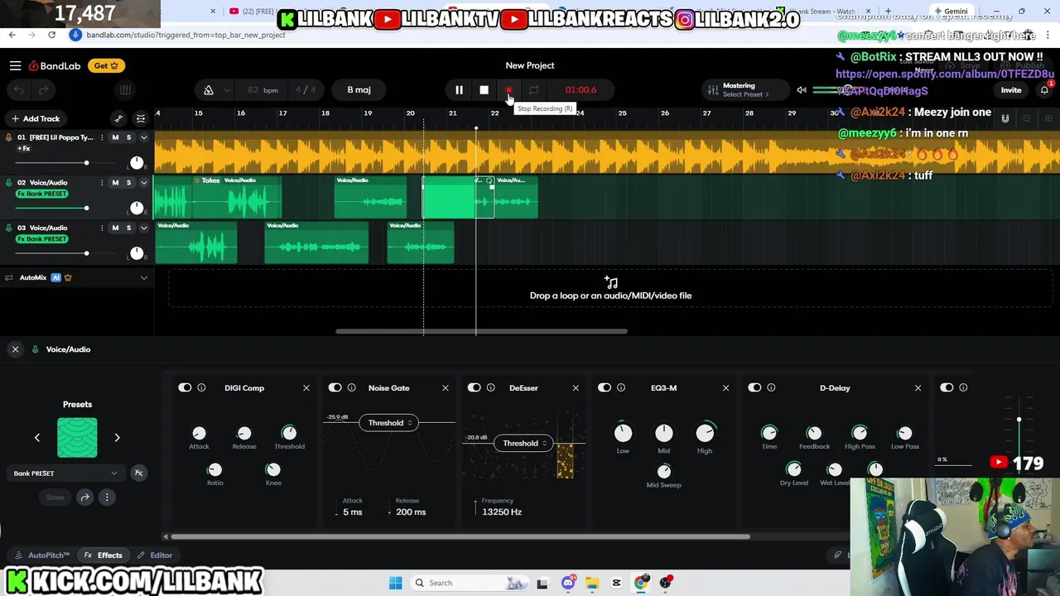
Task: Remove the D-Delay effect
Action: 918,387
